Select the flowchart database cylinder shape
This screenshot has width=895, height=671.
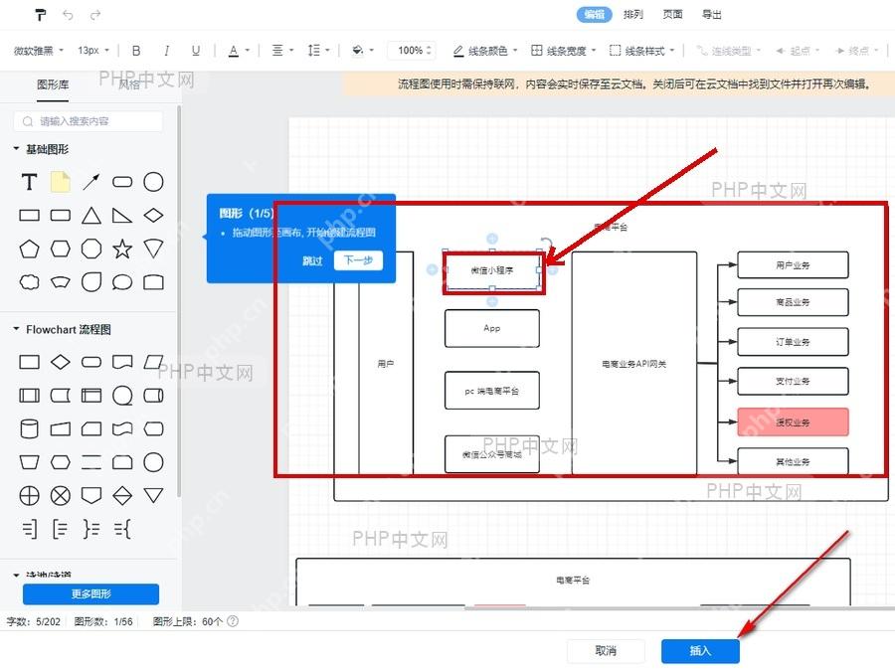[x=29, y=428]
